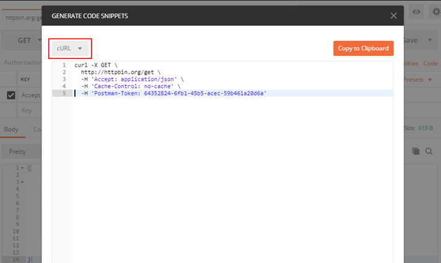The width and height of the screenshot is (441, 263).
Task: Select the Pretty view button
Action: 22,152
